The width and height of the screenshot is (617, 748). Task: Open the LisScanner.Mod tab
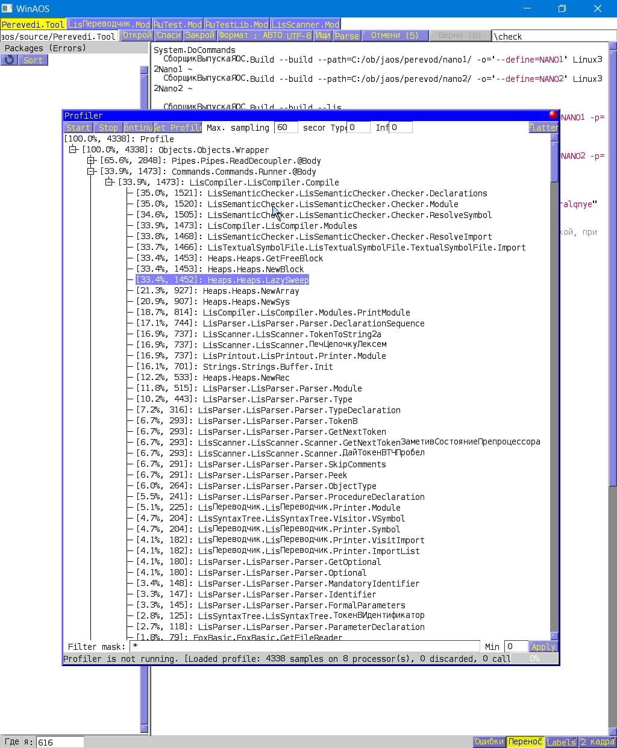point(305,25)
